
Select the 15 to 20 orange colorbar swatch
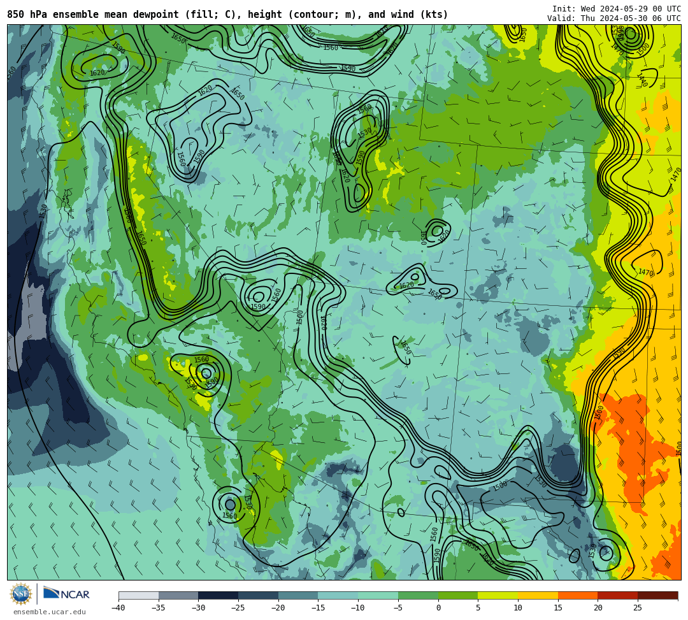click(578, 595)
